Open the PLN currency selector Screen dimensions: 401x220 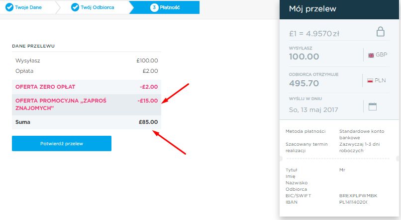click(x=377, y=80)
